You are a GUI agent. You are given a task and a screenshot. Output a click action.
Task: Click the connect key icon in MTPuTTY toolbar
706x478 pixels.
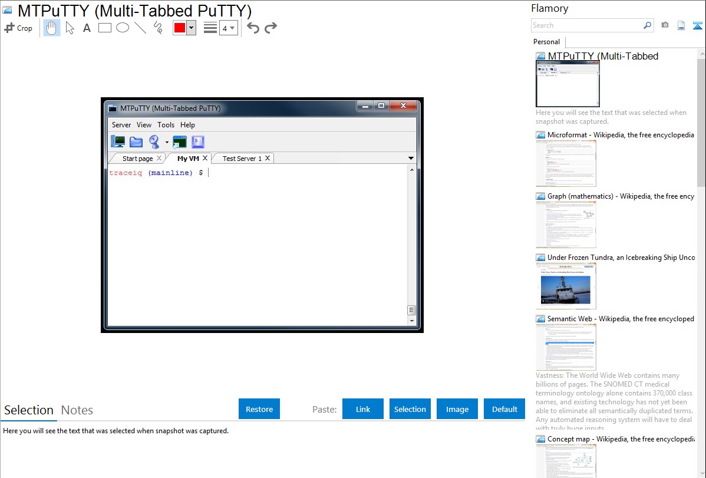pos(154,141)
